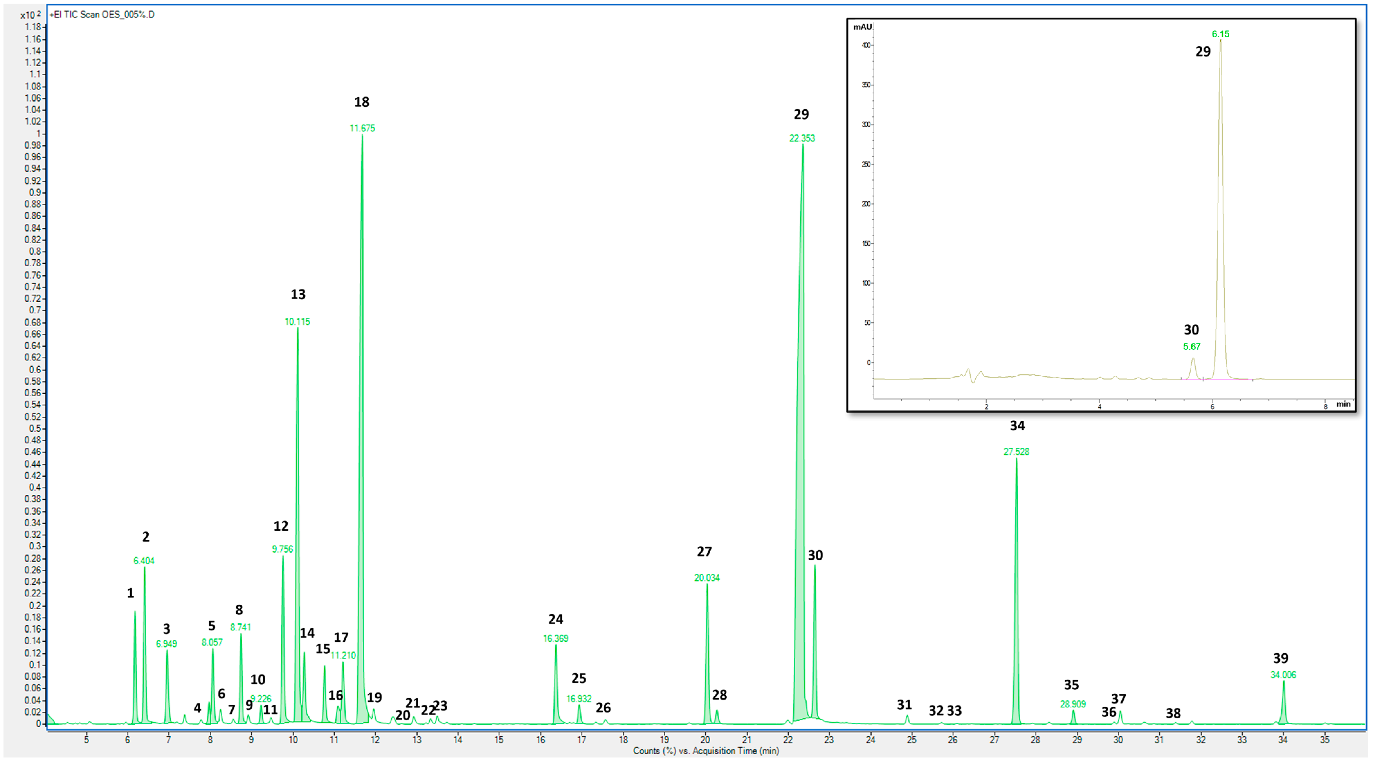Click the 8.057 retention label

pos(212,642)
